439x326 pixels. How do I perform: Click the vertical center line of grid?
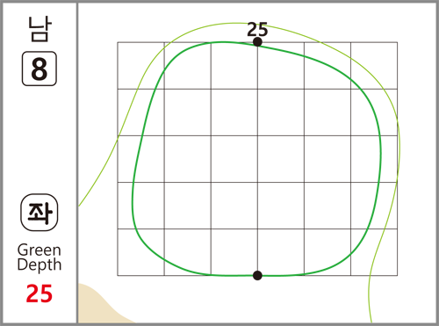257,159
